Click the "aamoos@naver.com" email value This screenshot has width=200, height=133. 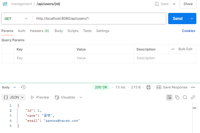(x=62, y=121)
